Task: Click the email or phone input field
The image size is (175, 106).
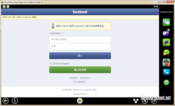Action: [80, 40]
